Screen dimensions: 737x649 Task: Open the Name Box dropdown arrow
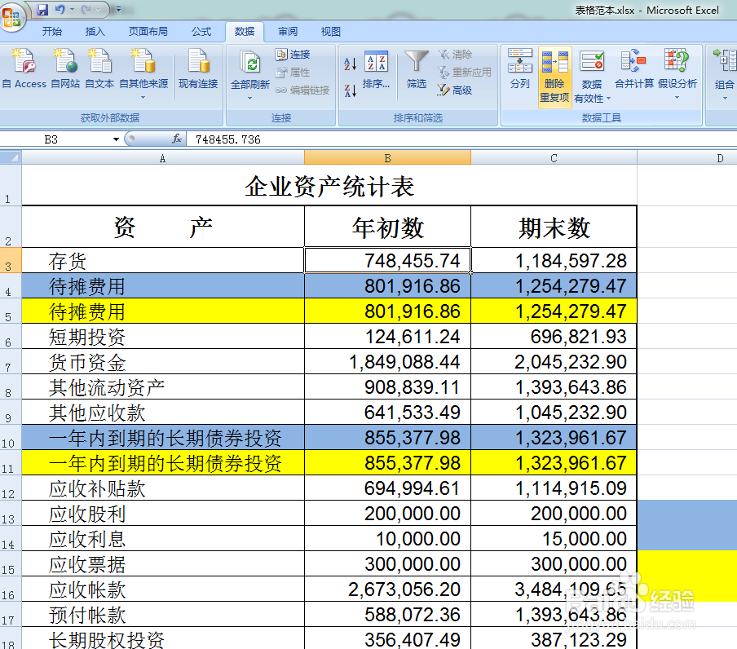[x=116, y=139]
